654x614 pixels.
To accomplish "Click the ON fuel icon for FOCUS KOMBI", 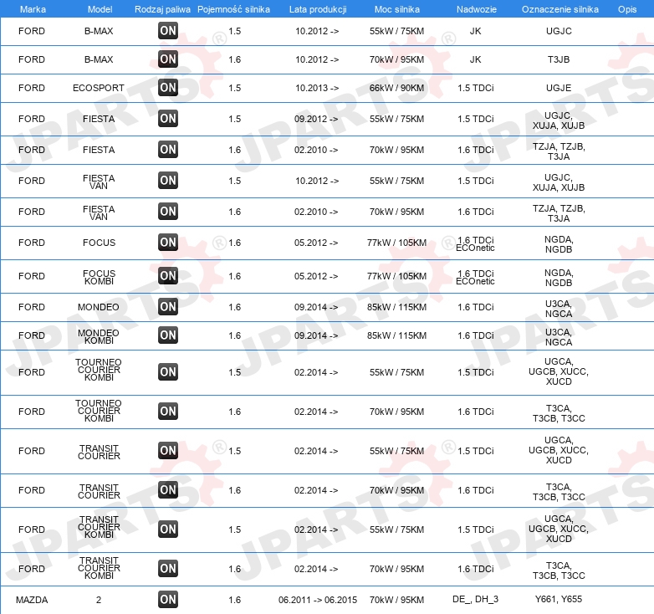I will (168, 276).
